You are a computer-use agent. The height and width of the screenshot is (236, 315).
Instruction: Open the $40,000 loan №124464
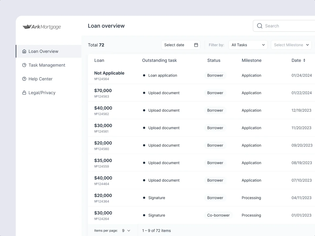(x=103, y=181)
